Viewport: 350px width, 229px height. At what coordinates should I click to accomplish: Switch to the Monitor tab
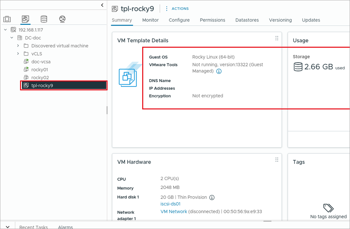[x=151, y=20]
